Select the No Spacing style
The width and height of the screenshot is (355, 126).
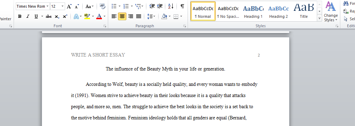[228, 11]
